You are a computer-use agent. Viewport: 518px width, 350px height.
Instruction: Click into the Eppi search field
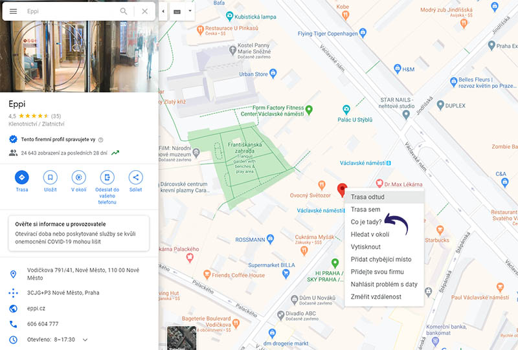(x=68, y=11)
